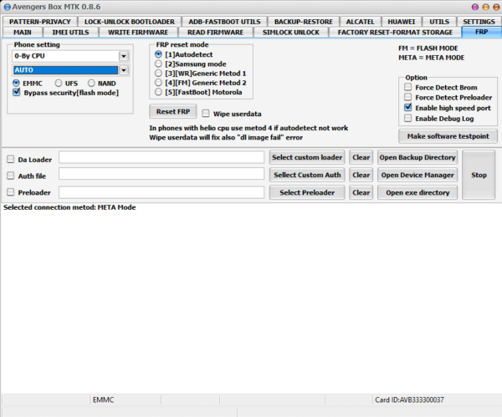Click the EMMC status bar entry

tap(103, 399)
